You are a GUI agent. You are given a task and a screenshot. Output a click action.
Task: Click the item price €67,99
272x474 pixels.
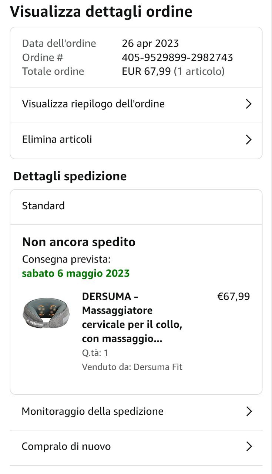(233, 297)
